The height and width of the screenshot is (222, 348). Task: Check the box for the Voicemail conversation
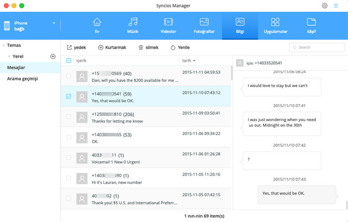tap(69, 158)
